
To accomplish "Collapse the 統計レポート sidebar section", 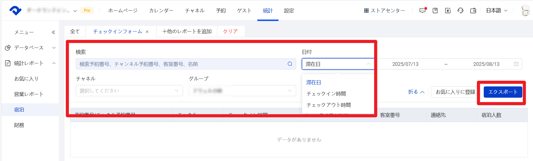I will [x=54, y=63].
